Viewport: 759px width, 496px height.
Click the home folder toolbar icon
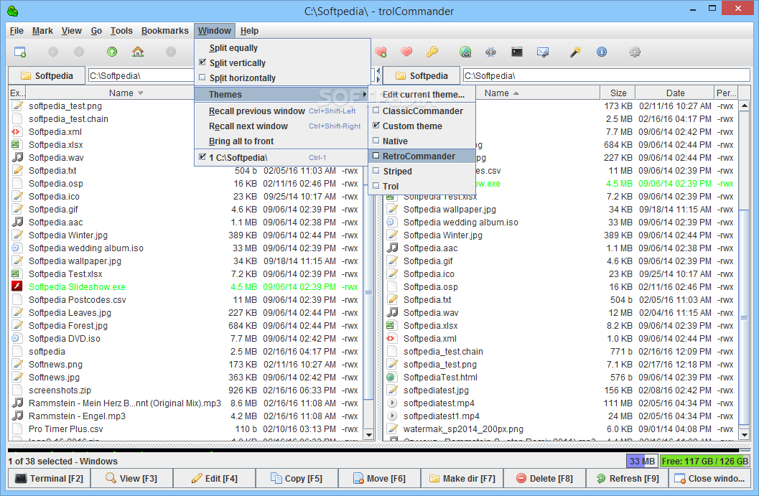138,51
